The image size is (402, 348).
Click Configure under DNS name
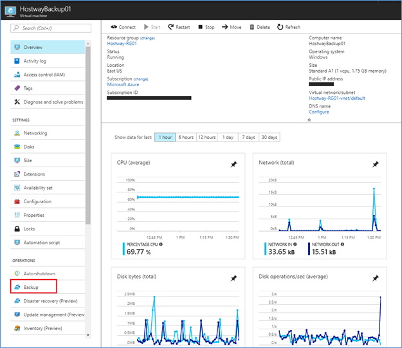pyautogui.click(x=318, y=112)
